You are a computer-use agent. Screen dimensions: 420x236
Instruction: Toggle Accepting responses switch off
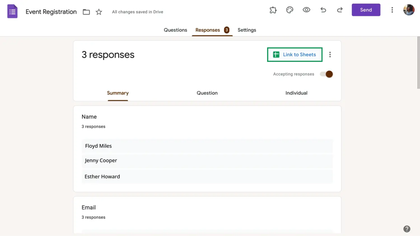(326, 74)
